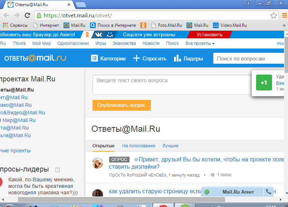Open a new browser tab

(81, 5)
